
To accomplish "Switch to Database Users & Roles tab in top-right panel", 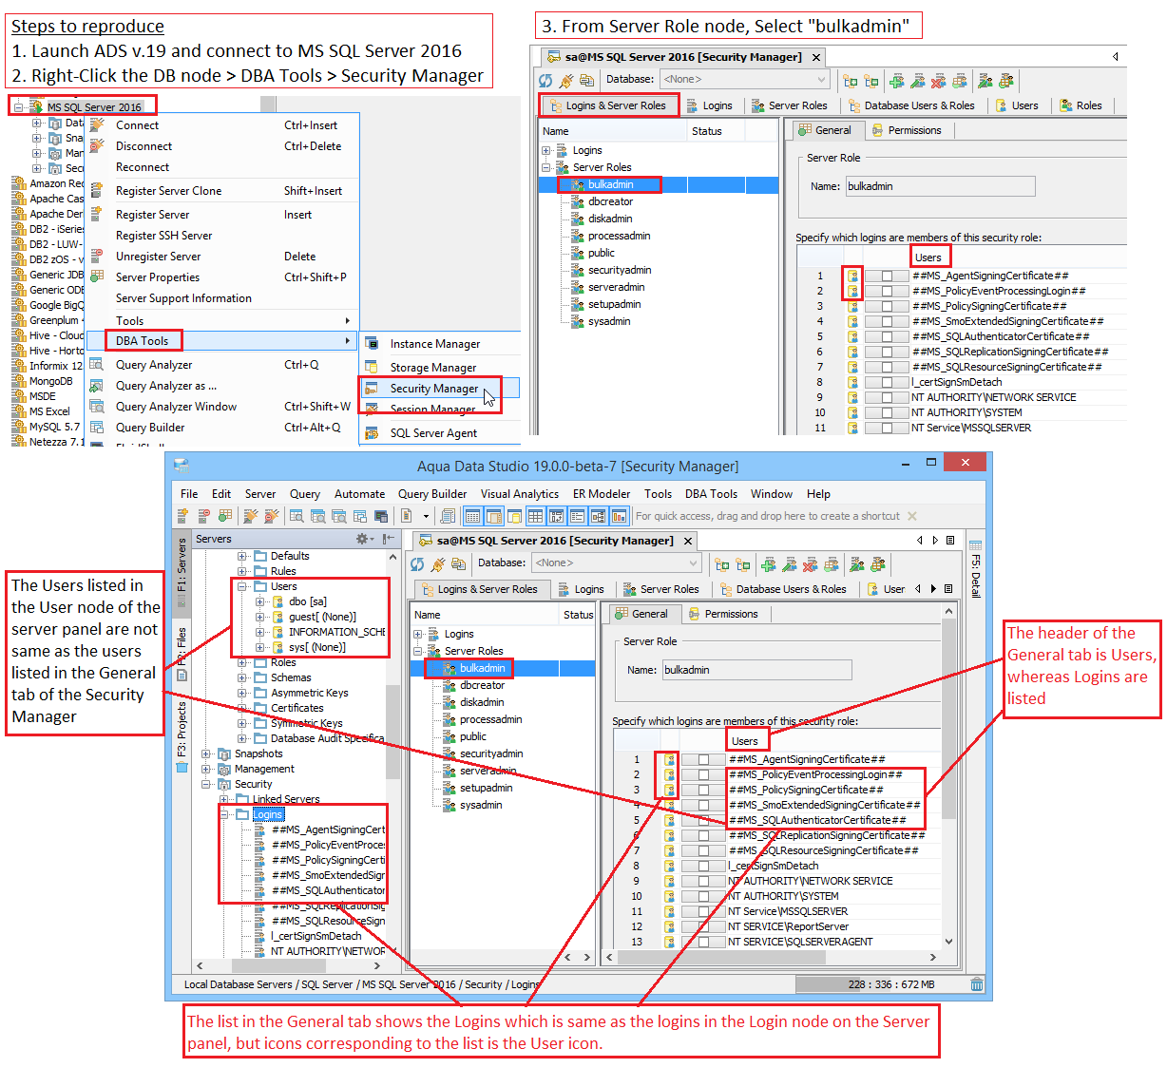I will click(911, 105).
